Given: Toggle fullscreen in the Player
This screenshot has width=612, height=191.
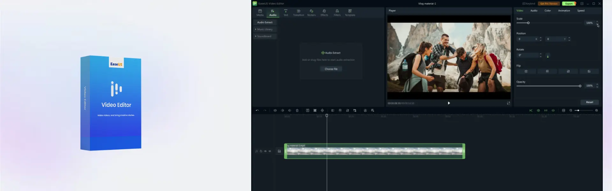Looking at the screenshot, I should [508, 103].
